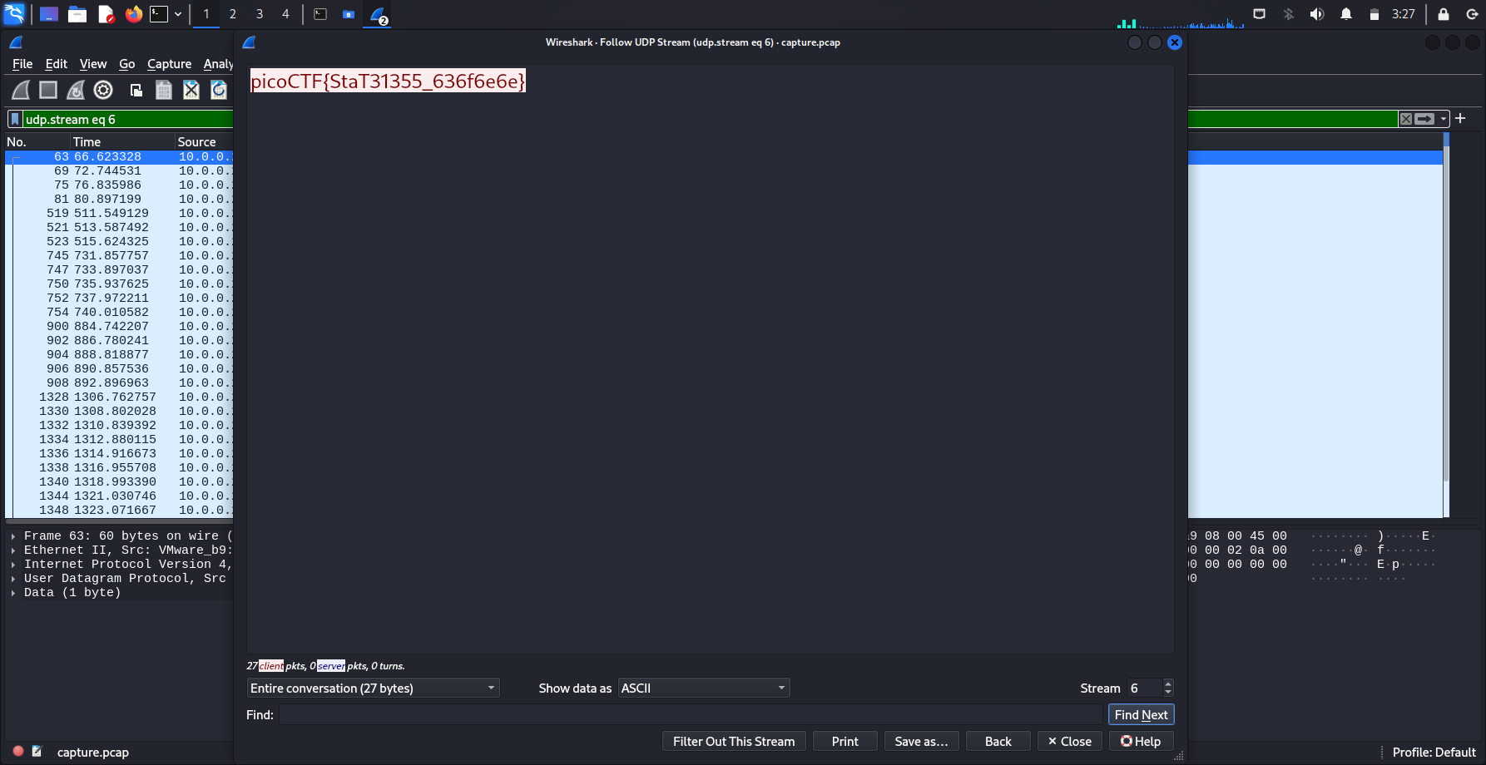
Task: Open the Show data as ASCII dropdown
Action: pos(703,688)
